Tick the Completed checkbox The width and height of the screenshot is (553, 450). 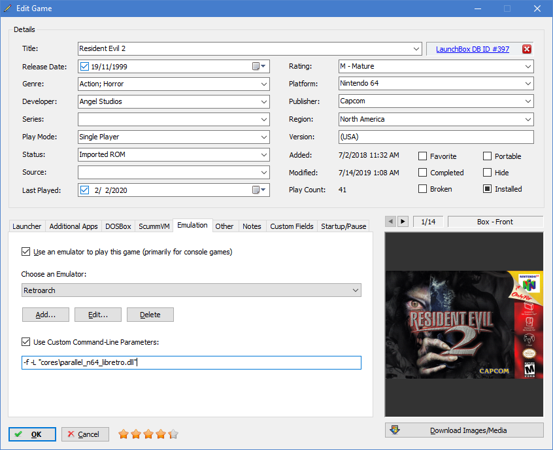click(x=422, y=172)
